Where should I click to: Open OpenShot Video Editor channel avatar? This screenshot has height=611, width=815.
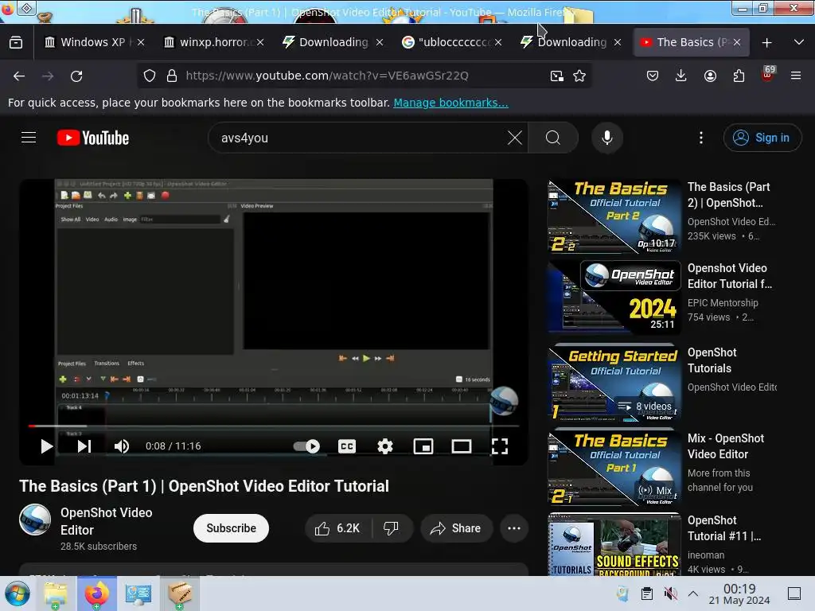[x=35, y=520]
